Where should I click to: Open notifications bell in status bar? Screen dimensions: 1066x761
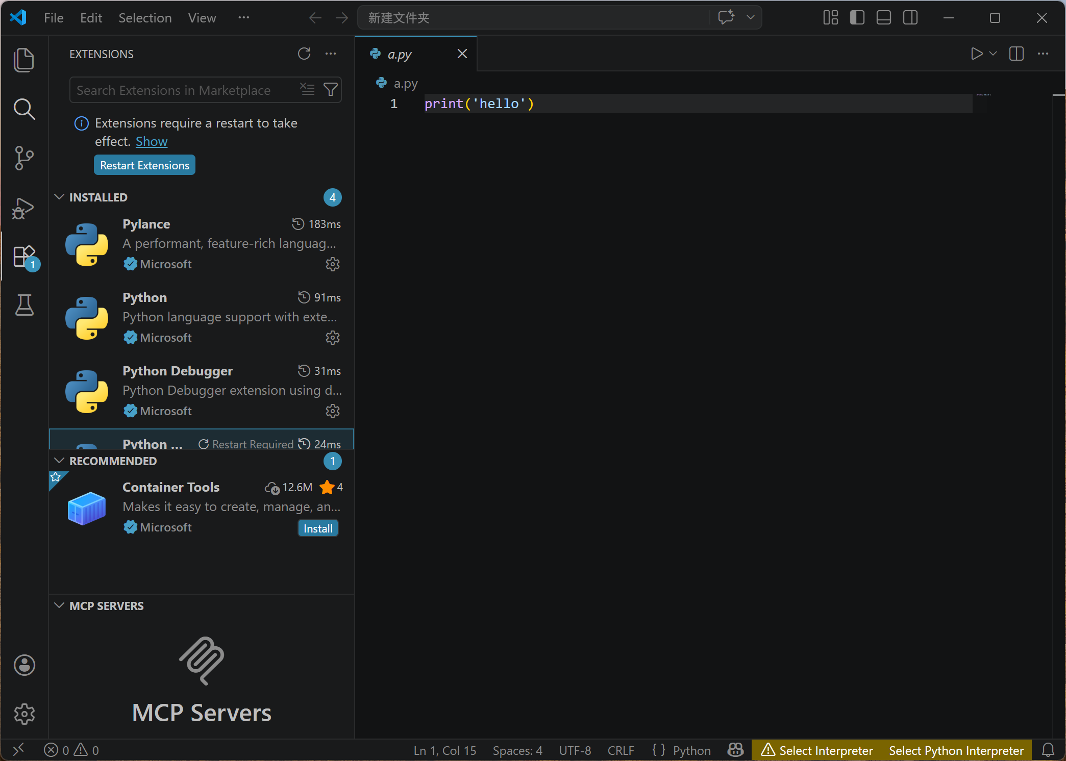click(1048, 750)
